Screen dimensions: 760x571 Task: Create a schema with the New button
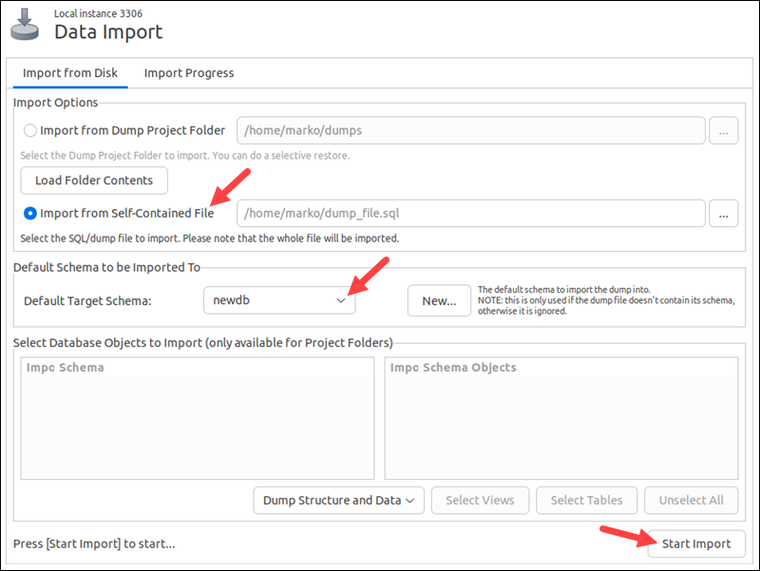[x=439, y=299]
